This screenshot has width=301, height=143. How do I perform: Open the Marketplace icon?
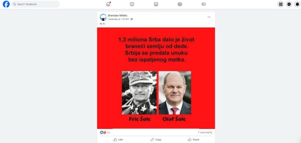pos(156,4)
